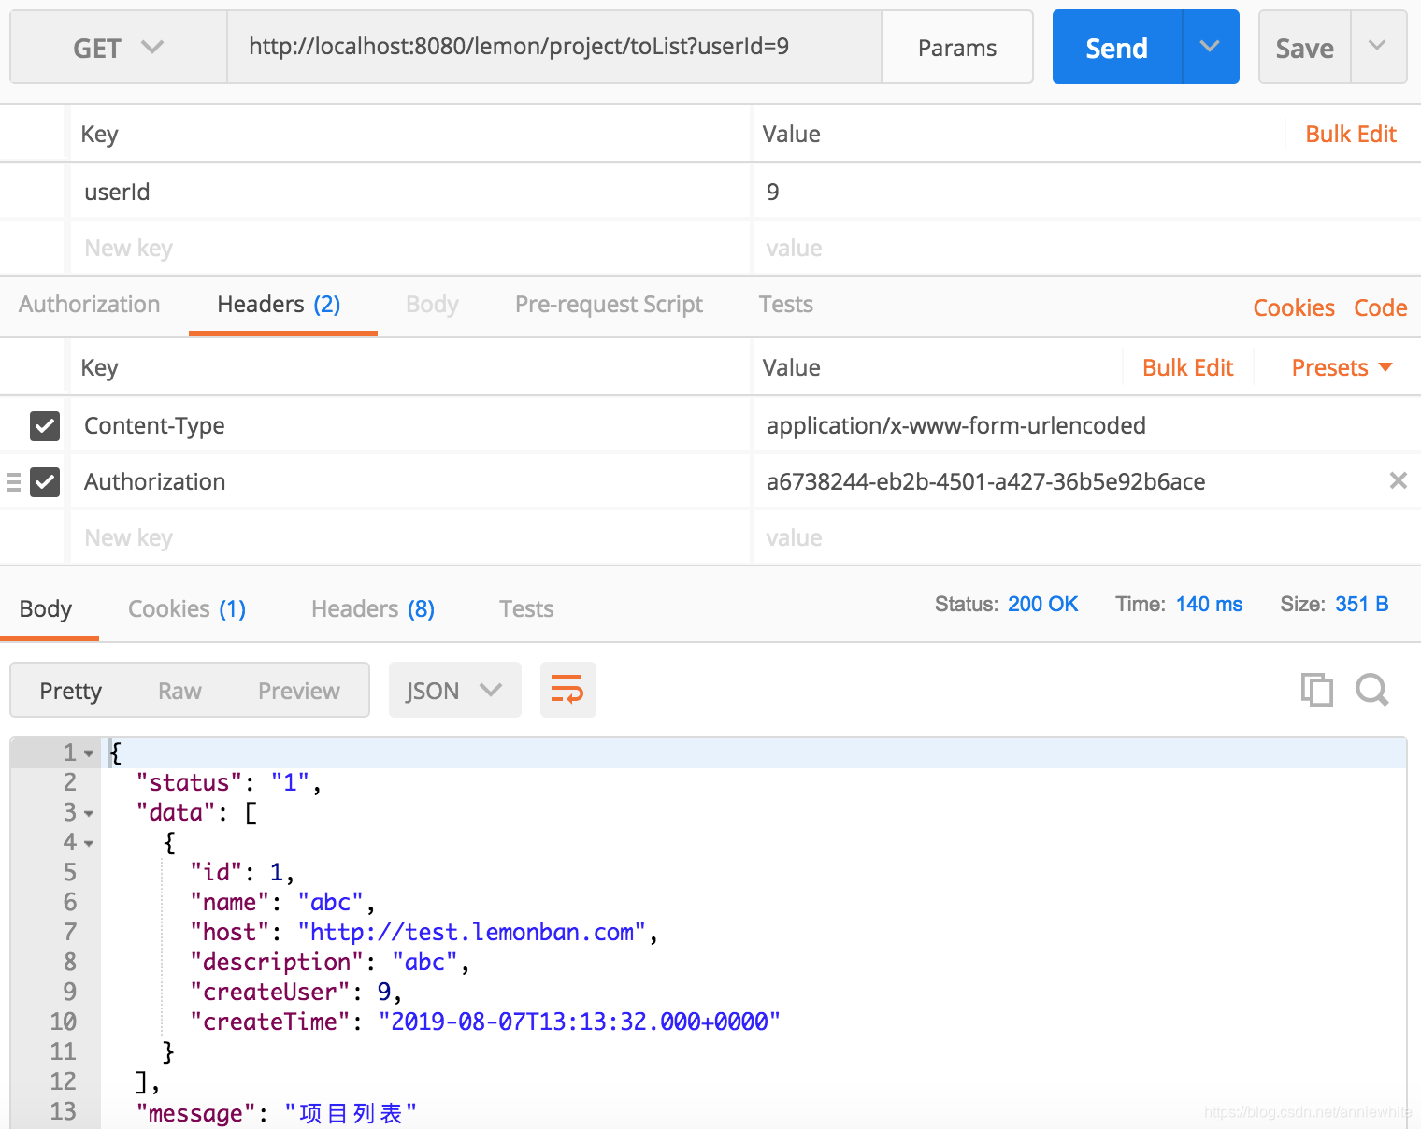Switch response view to Raw
1421x1129 pixels.
pos(179,691)
